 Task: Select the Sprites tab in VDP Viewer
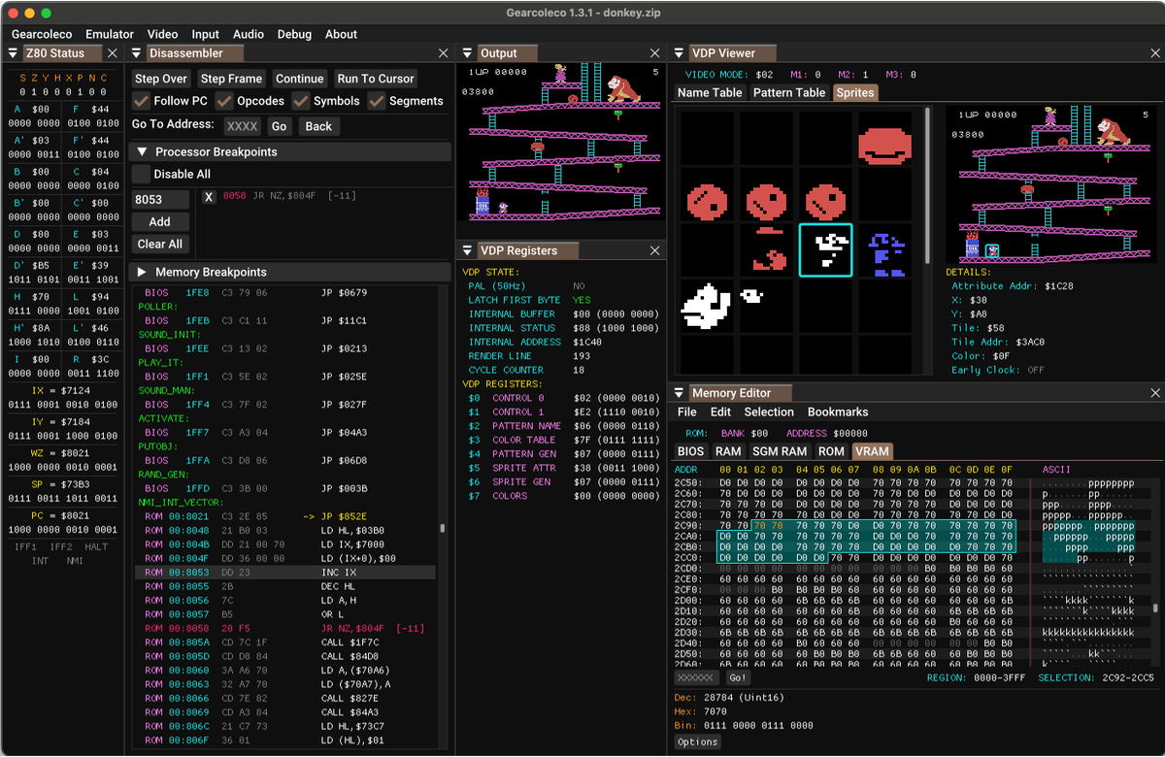[855, 92]
